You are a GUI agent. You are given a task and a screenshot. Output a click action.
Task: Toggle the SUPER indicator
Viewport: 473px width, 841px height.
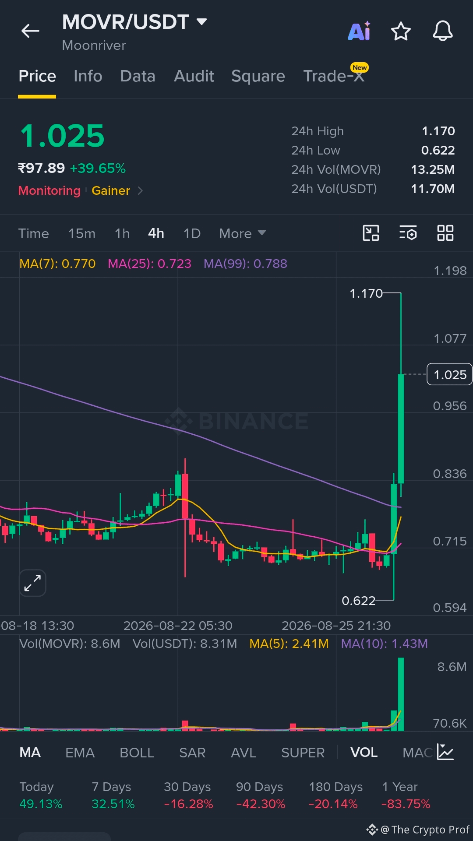[x=303, y=753]
